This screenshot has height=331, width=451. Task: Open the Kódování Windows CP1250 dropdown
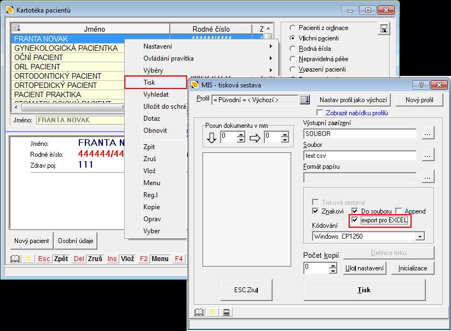pos(420,237)
